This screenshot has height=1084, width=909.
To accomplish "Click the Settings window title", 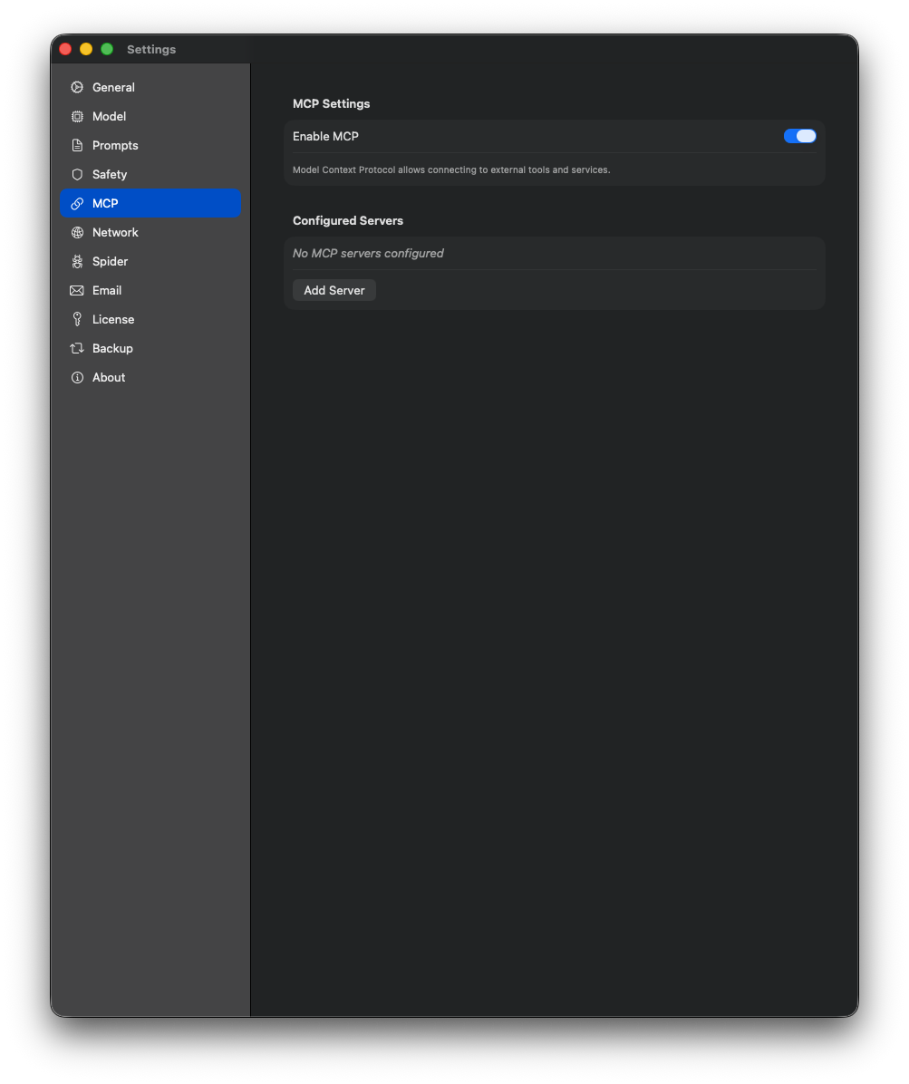I will coord(151,49).
